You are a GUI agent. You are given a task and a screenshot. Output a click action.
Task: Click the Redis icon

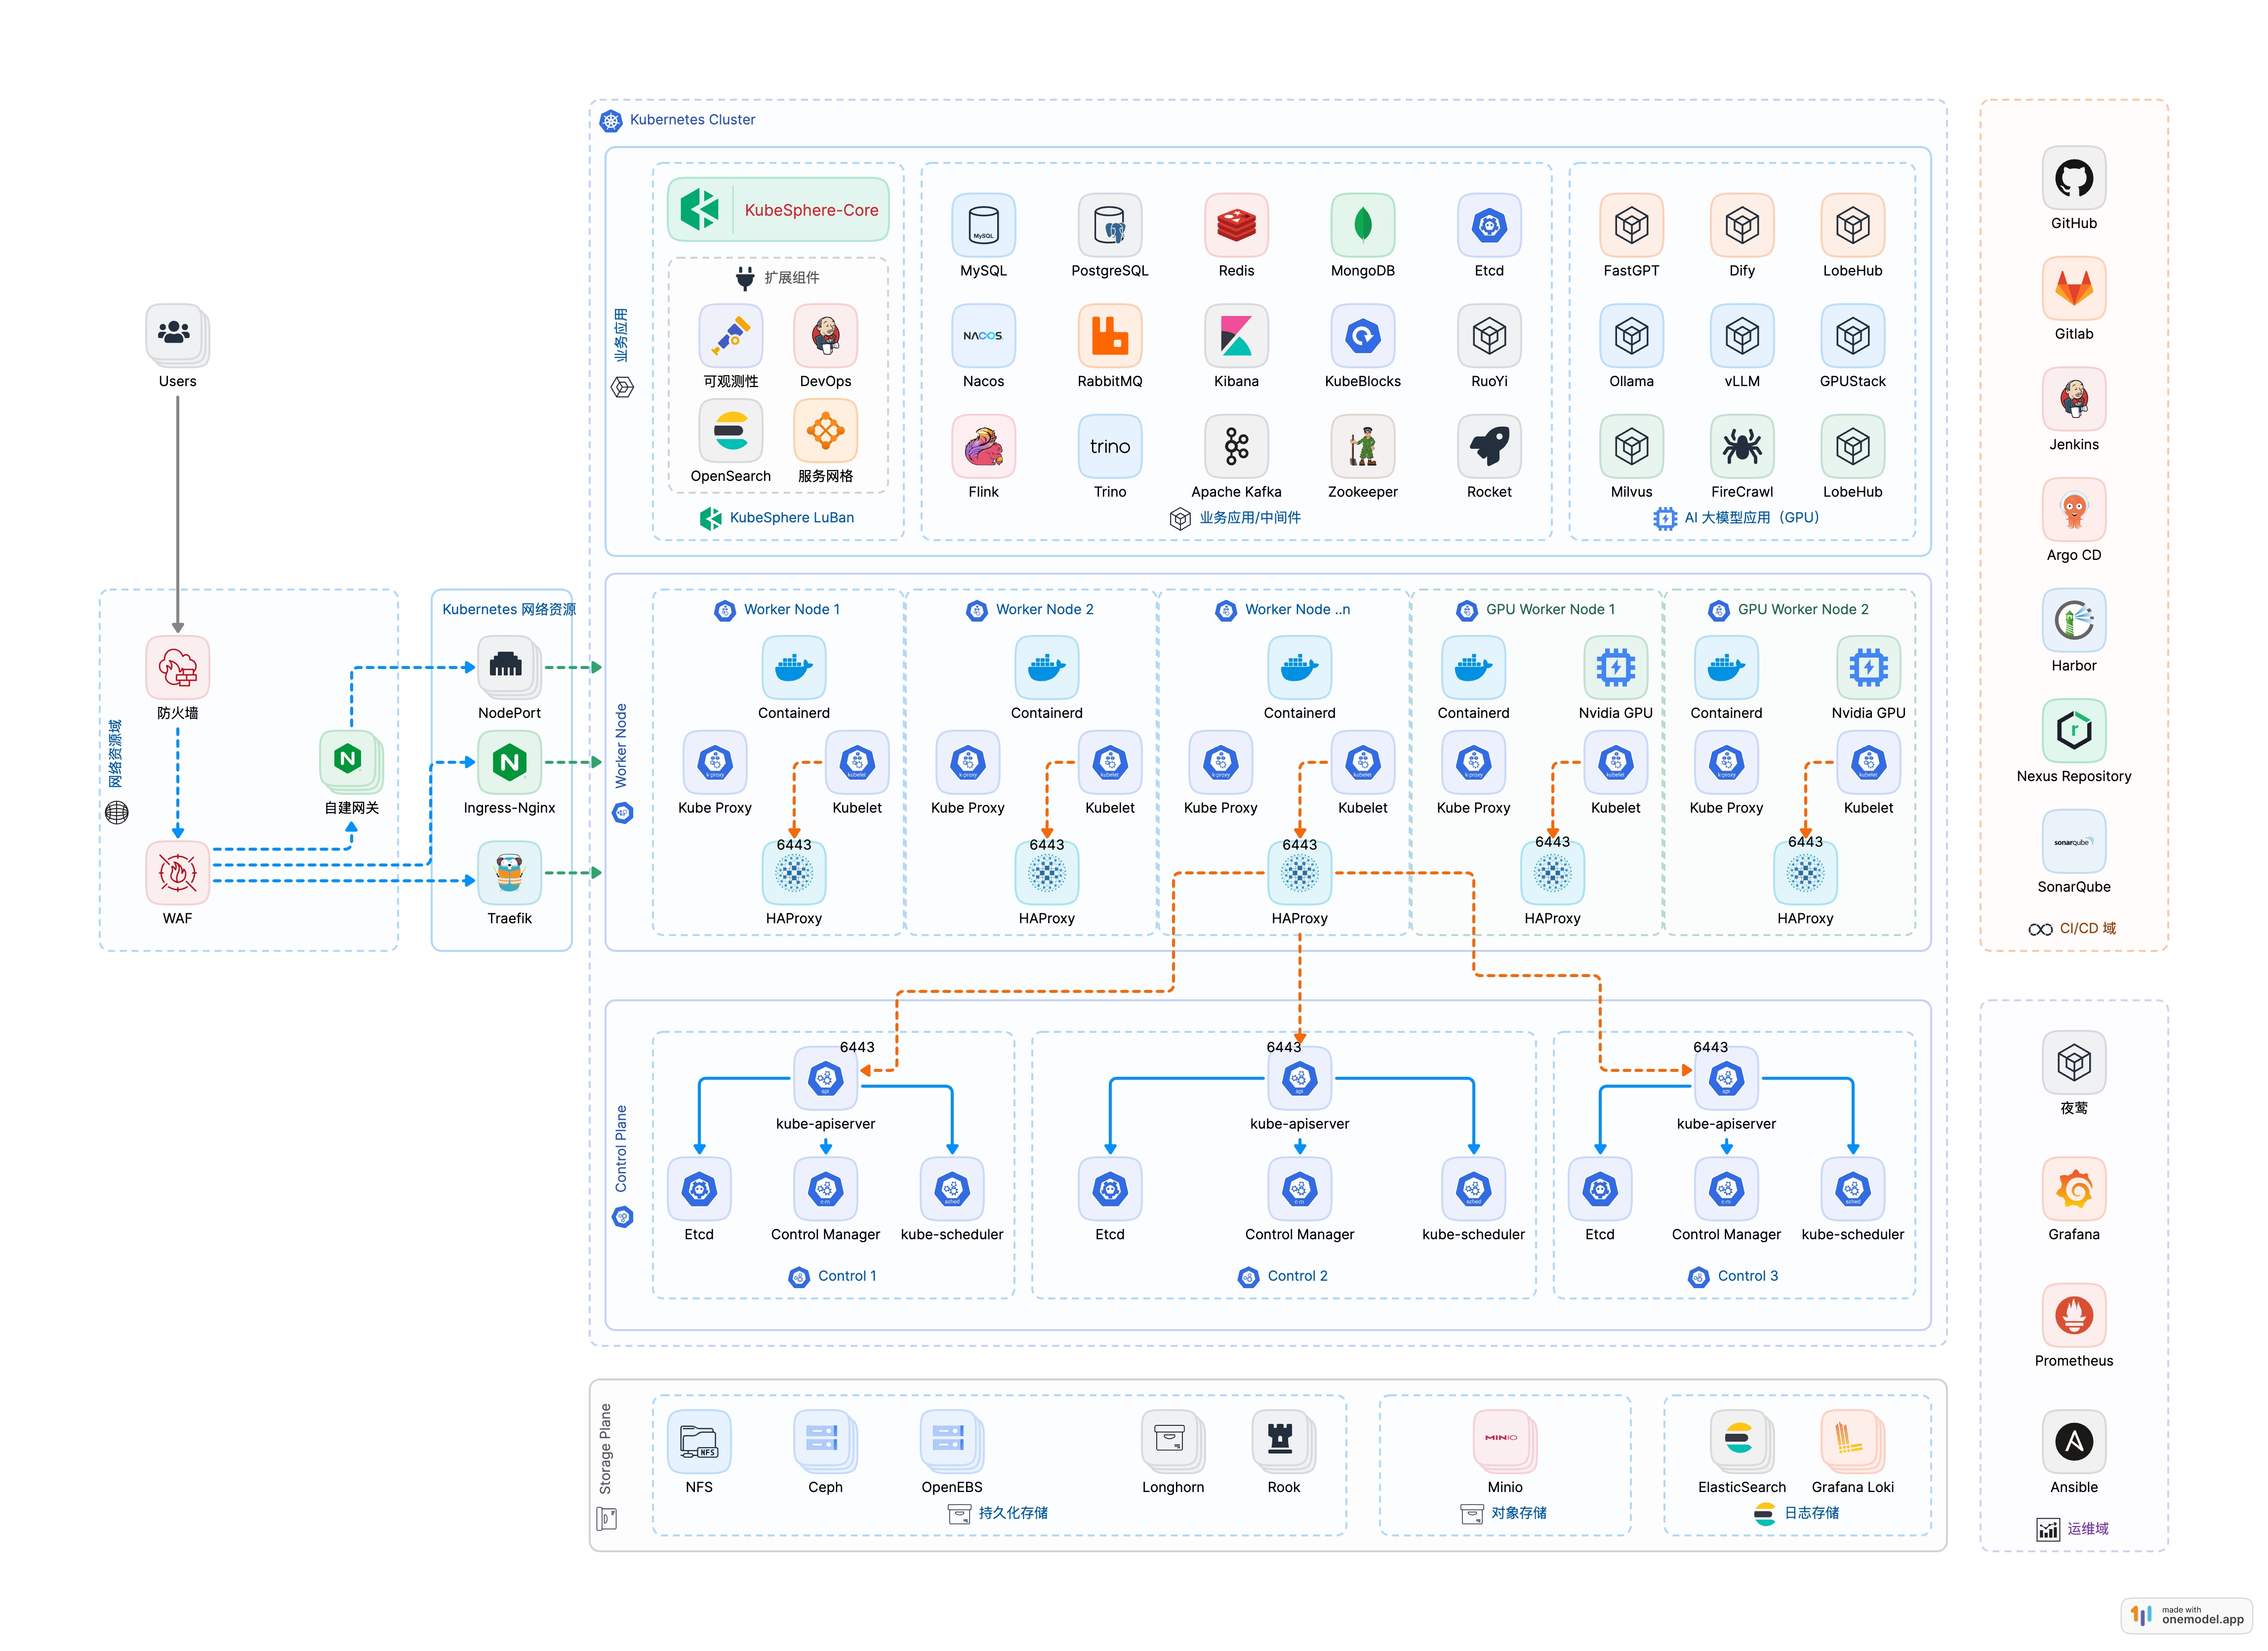click(x=1236, y=225)
